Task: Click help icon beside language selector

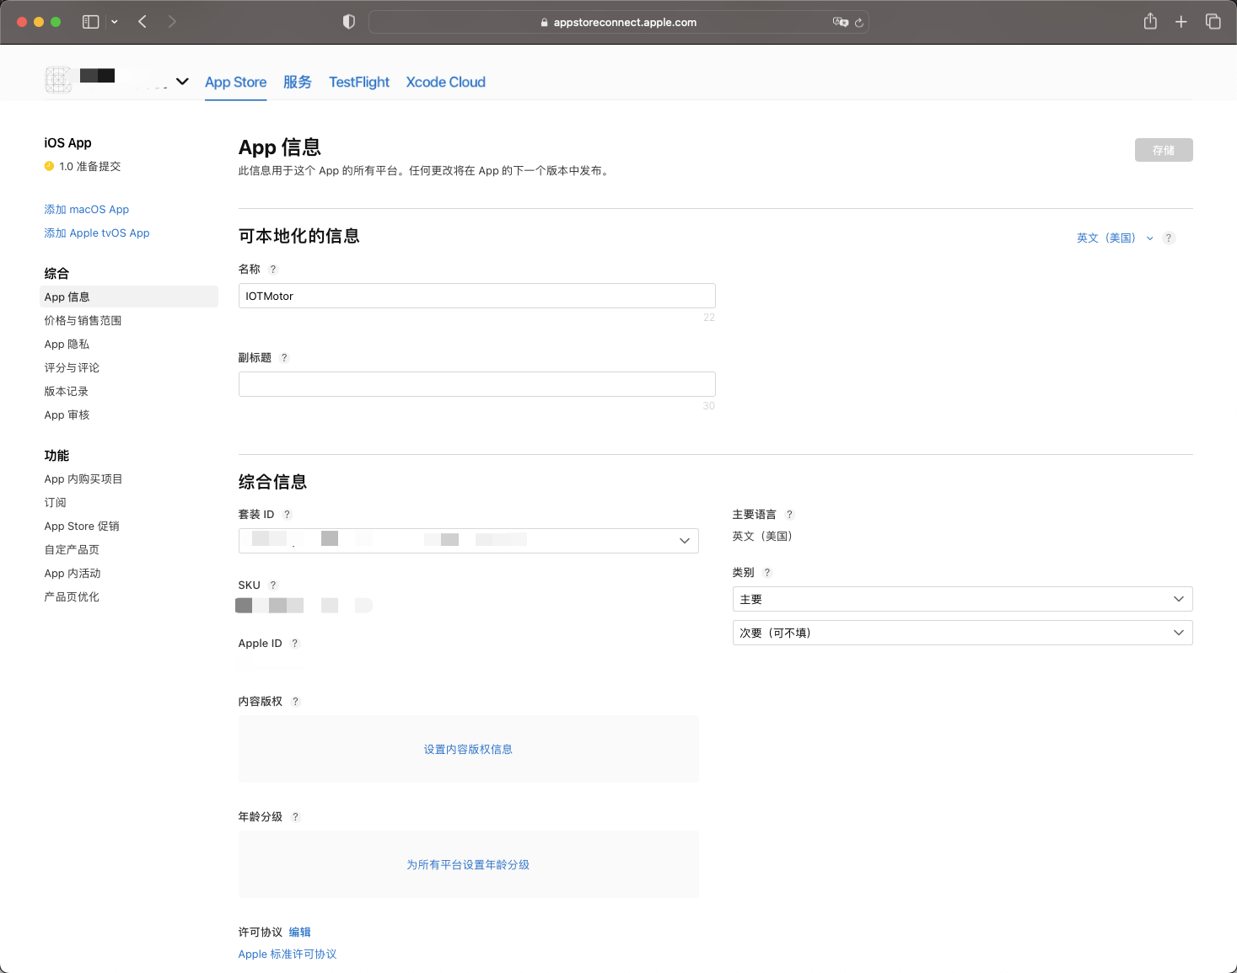Action: pyautogui.click(x=1169, y=238)
